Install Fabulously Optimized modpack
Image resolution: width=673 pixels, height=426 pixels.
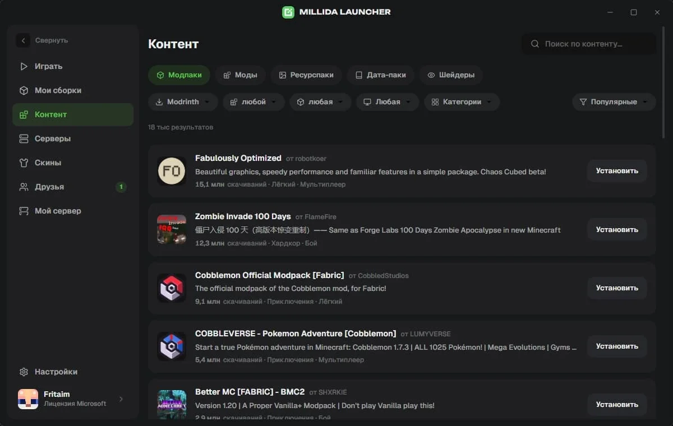[x=617, y=171]
